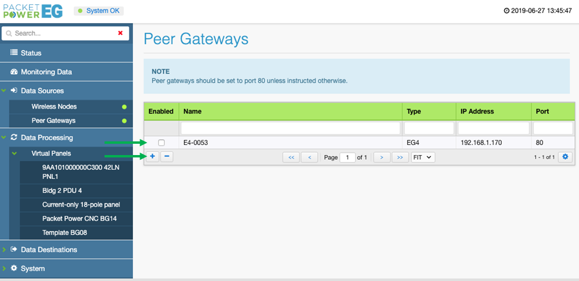Go to first page of grid
579x281 pixels.
click(290, 157)
